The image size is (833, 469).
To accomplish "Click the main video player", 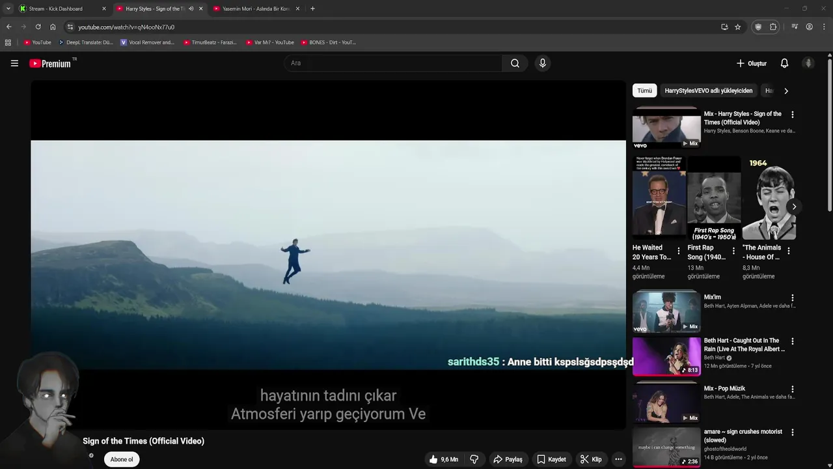I will click(x=328, y=255).
